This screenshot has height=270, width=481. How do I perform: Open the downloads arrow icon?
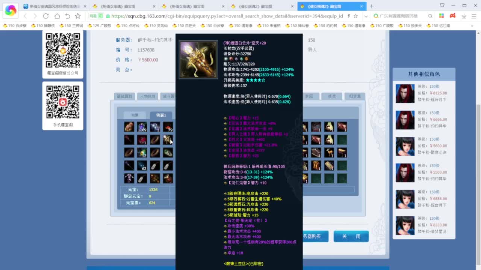pyautogui.click(x=464, y=16)
